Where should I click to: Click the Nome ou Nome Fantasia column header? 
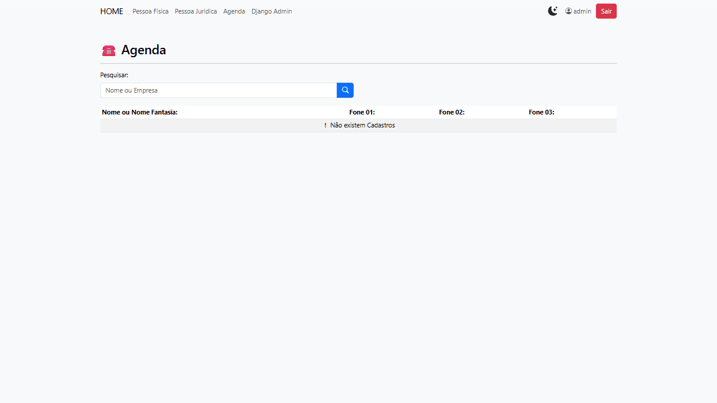[x=139, y=112]
